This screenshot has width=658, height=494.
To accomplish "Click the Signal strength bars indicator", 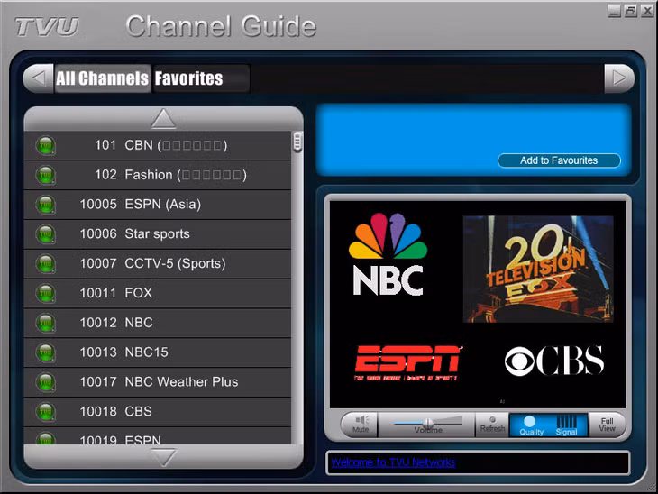I will [x=567, y=421].
